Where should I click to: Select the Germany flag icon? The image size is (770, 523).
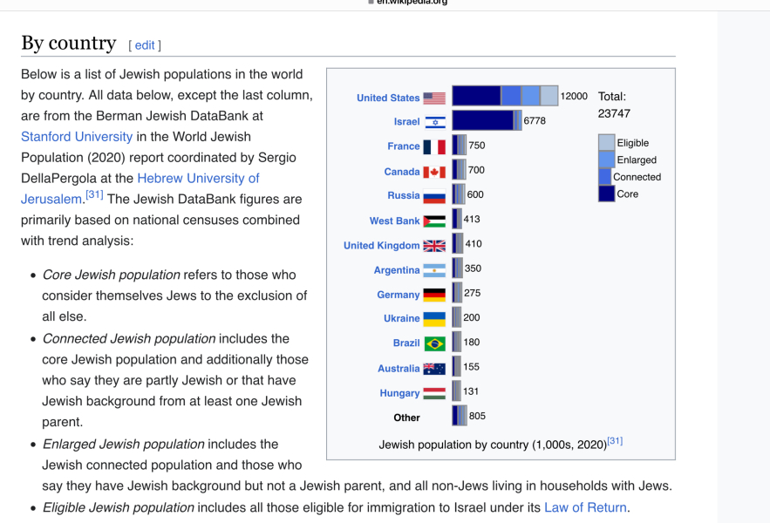coord(433,295)
